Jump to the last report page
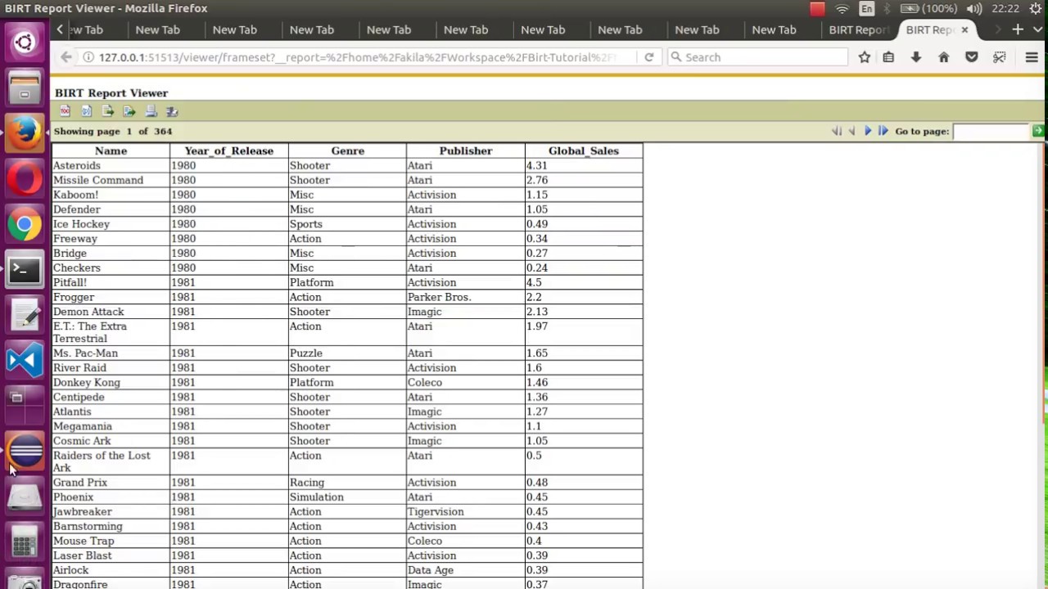Screen dimensions: 1048x589 tap(883, 131)
